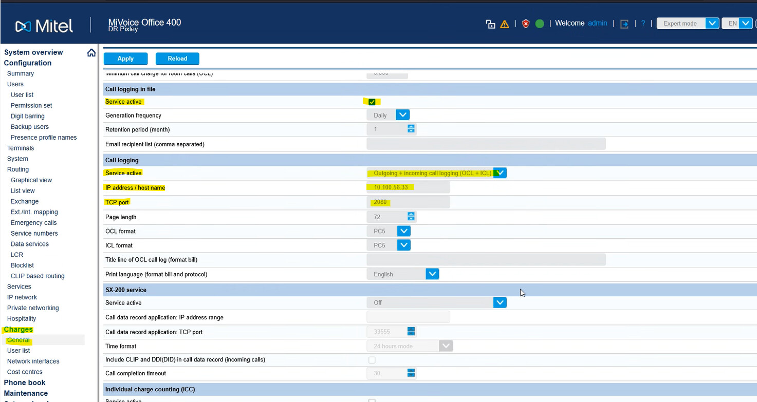Click the logout arrow icon
This screenshot has width=757, height=402.
[624, 24]
